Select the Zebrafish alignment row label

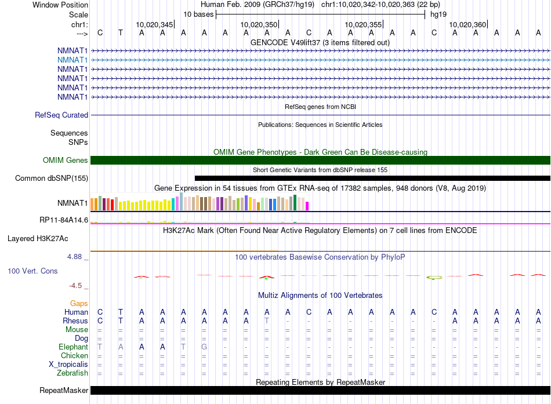[72, 373]
